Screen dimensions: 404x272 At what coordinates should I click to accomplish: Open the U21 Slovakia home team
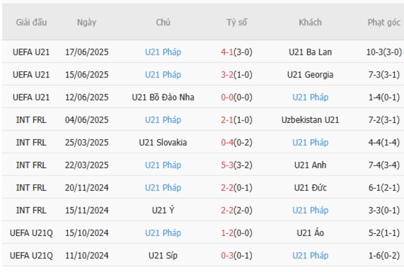click(163, 142)
